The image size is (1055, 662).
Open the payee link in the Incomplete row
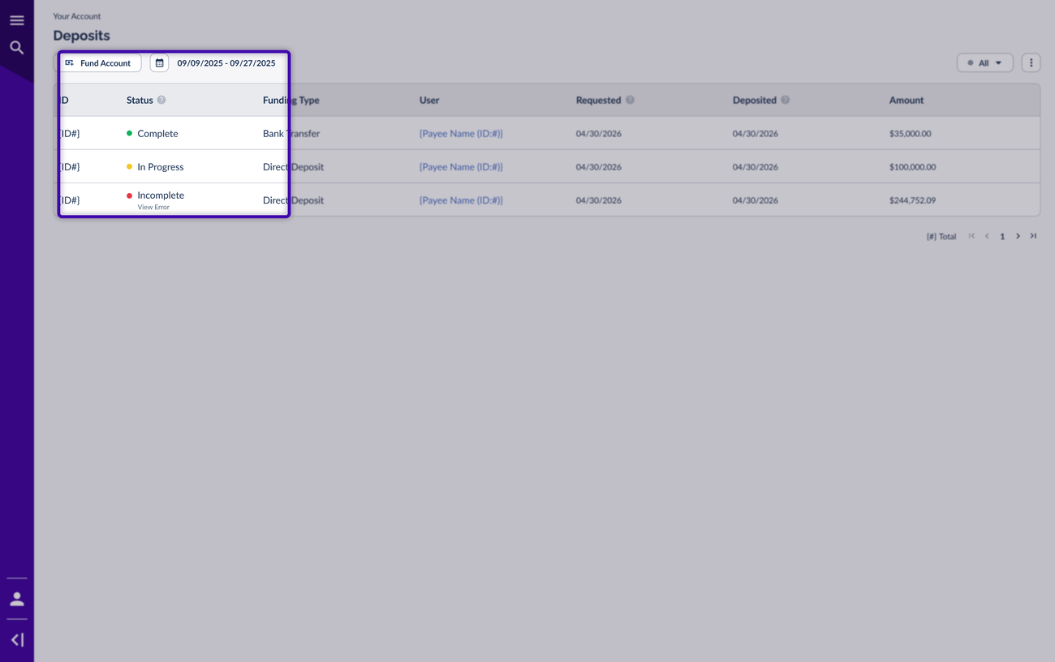coord(461,200)
